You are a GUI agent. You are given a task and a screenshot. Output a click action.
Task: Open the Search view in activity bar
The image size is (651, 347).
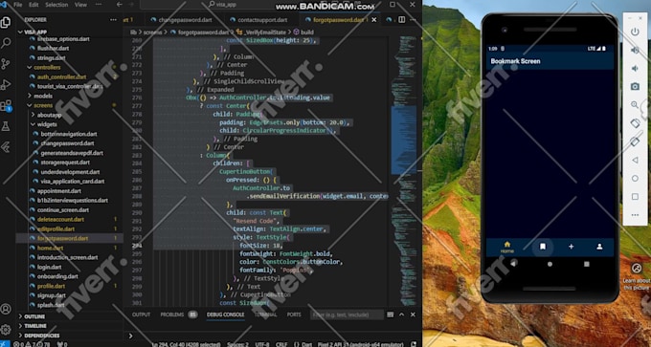tap(6, 43)
